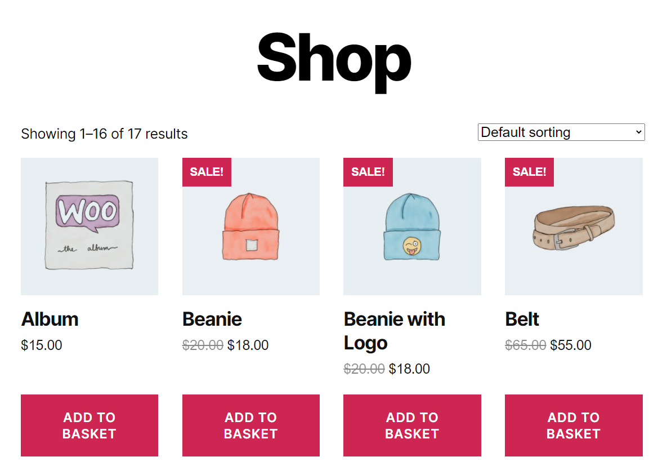Click the Sale badge on the Belt
658x470 pixels.
(529, 172)
